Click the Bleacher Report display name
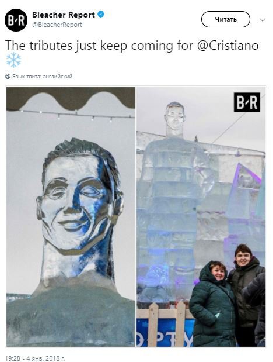 64,15
